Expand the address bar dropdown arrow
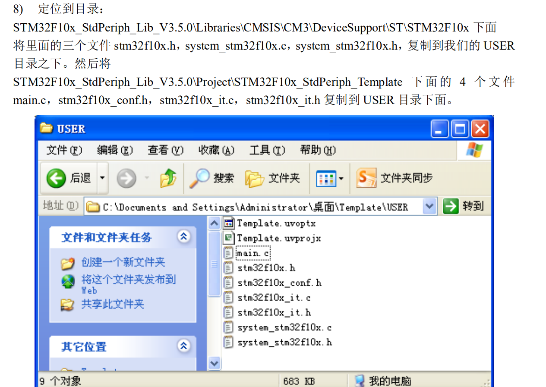The width and height of the screenshot is (546, 387). pyautogui.click(x=429, y=207)
